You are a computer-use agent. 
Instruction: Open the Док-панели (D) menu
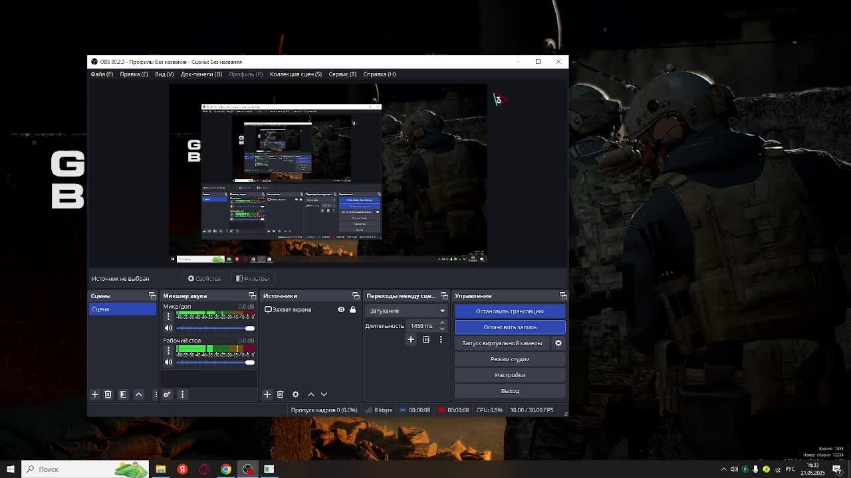(201, 74)
